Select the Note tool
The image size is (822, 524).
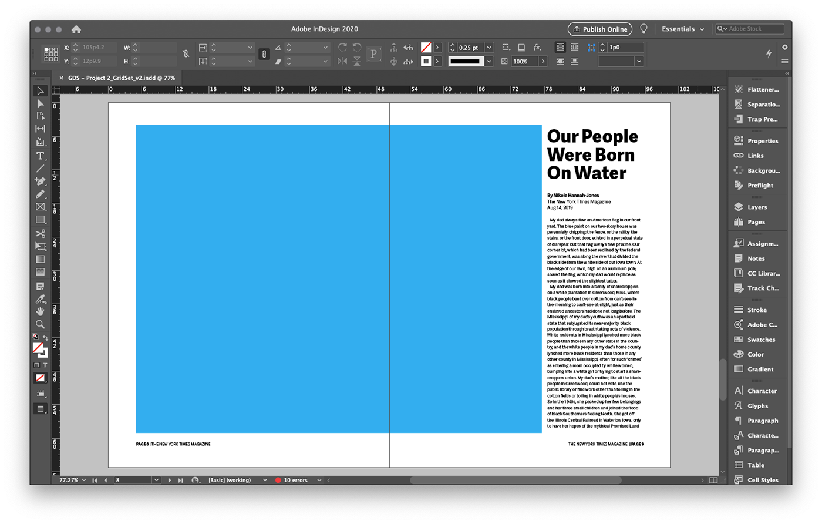(x=40, y=286)
